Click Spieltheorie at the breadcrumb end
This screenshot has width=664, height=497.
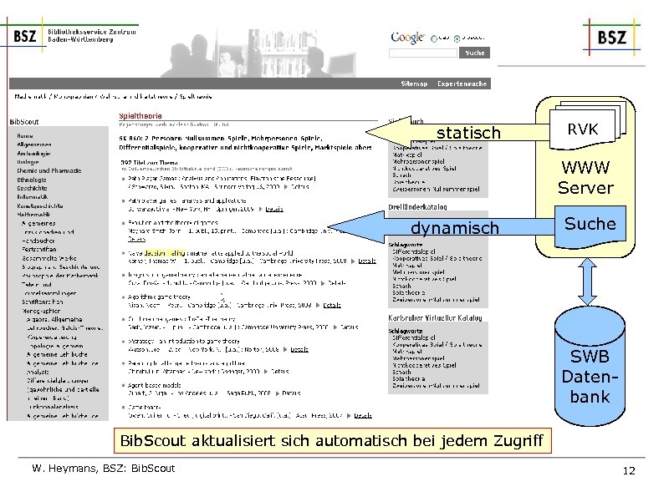(x=196, y=96)
